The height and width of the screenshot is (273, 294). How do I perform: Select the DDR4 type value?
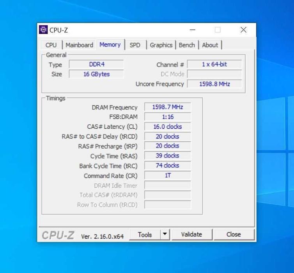[96, 64]
